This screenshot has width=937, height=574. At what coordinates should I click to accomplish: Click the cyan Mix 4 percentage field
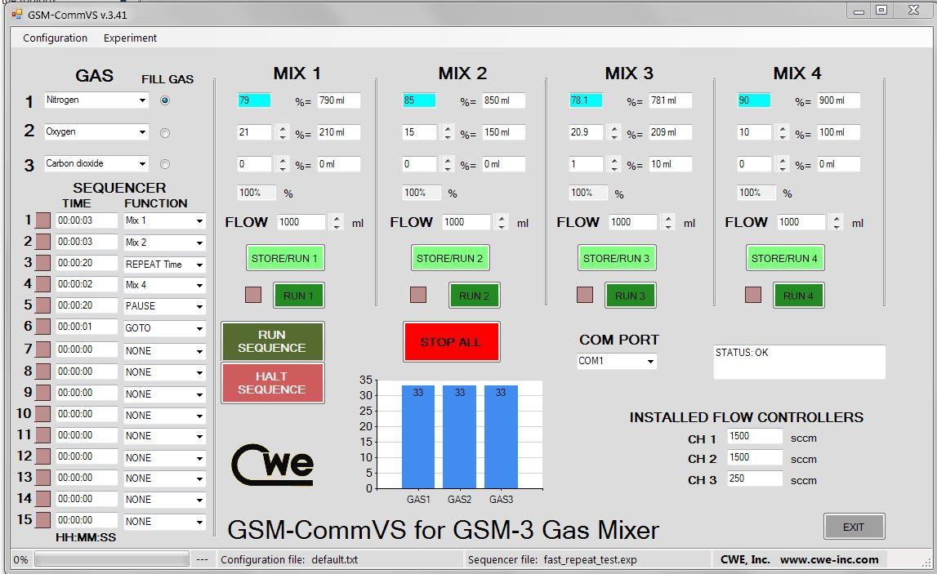tap(753, 100)
